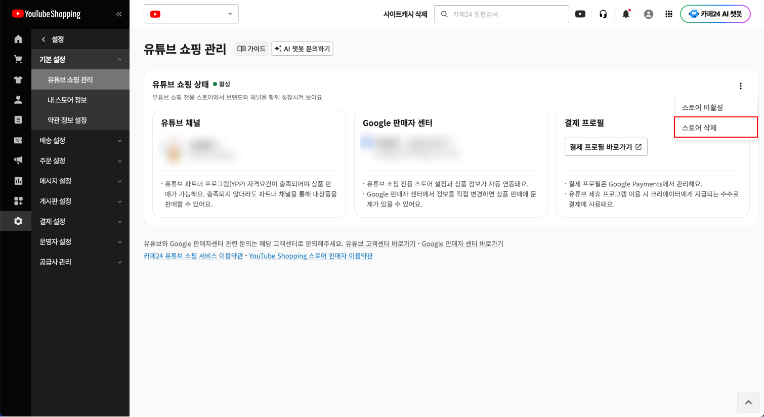764x417 pixels.
Task: Open 유튜브 고객센터 바로가기 link
Action: click(380, 244)
